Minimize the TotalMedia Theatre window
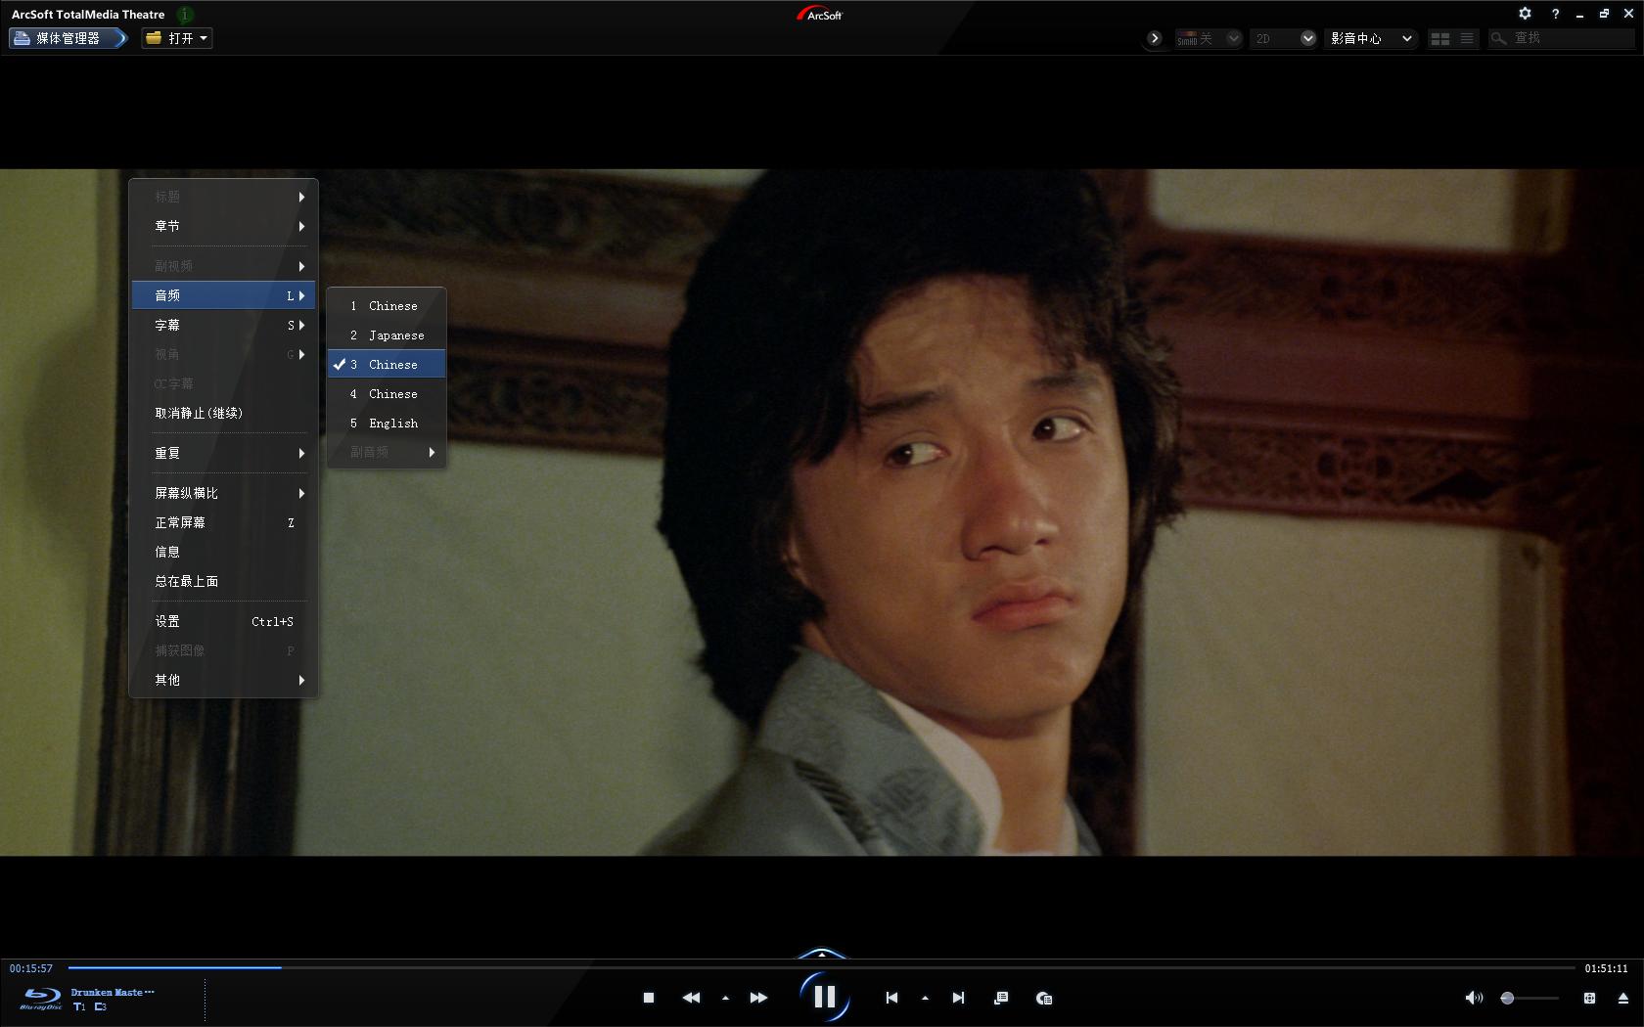This screenshot has width=1644, height=1027. tap(1579, 14)
